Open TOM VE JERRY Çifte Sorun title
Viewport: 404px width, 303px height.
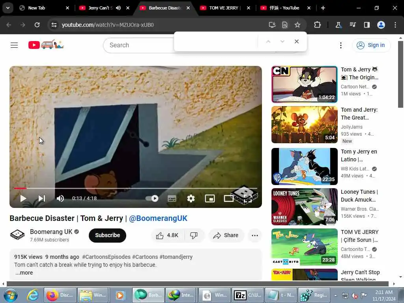(x=360, y=236)
